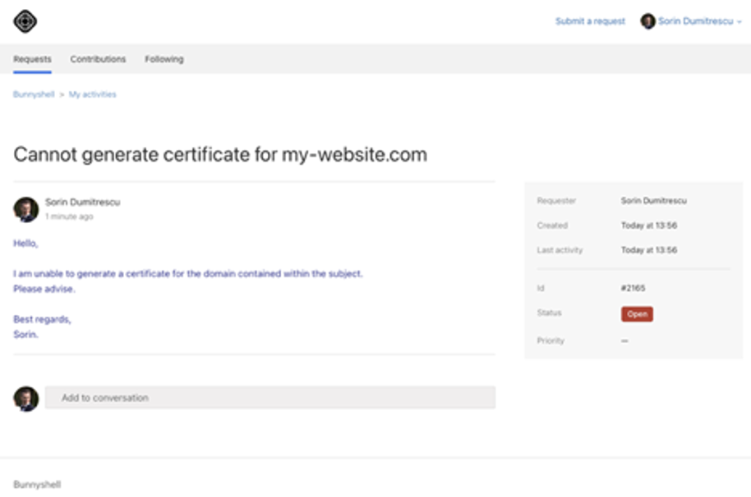Screen dimensions: 751x497
Task: Open the Following tab
Action: click(164, 59)
